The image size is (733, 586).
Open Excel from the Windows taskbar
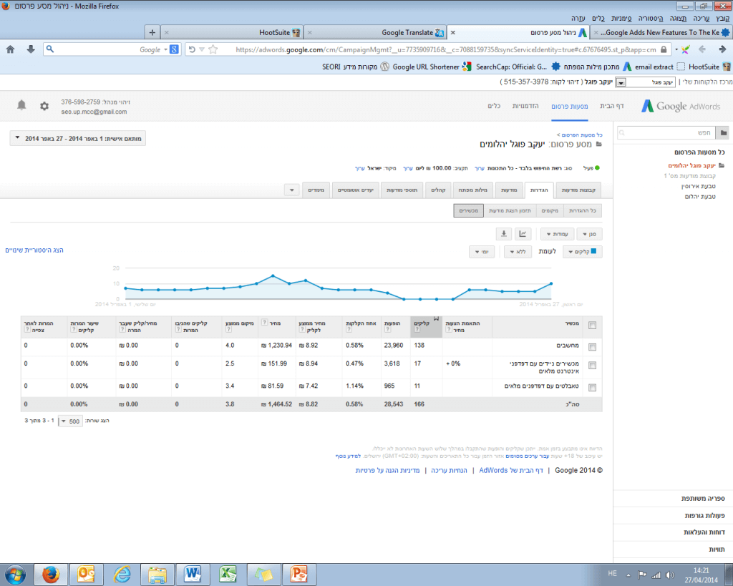click(228, 573)
